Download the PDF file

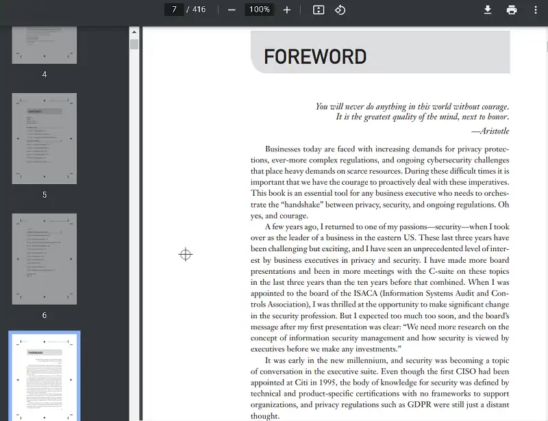click(488, 10)
